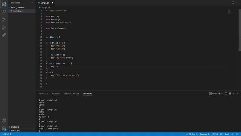Screen dimensions: 241x136
Task: Click the bash terminal shell icon
Action: [210, 93]
